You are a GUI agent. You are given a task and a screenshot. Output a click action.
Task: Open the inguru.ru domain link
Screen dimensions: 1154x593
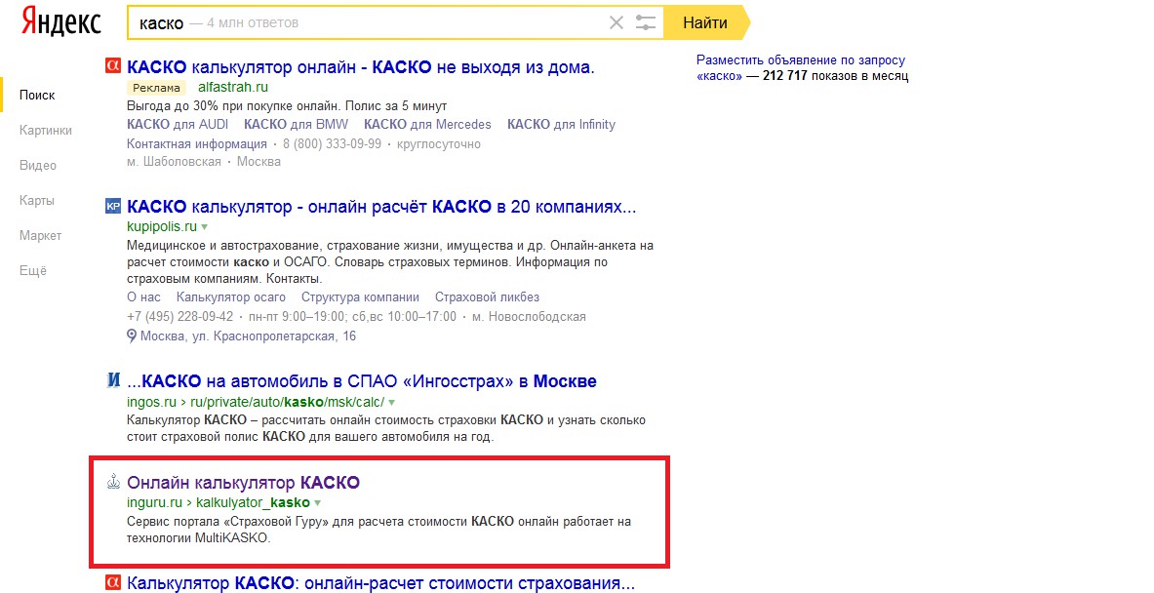point(154,502)
